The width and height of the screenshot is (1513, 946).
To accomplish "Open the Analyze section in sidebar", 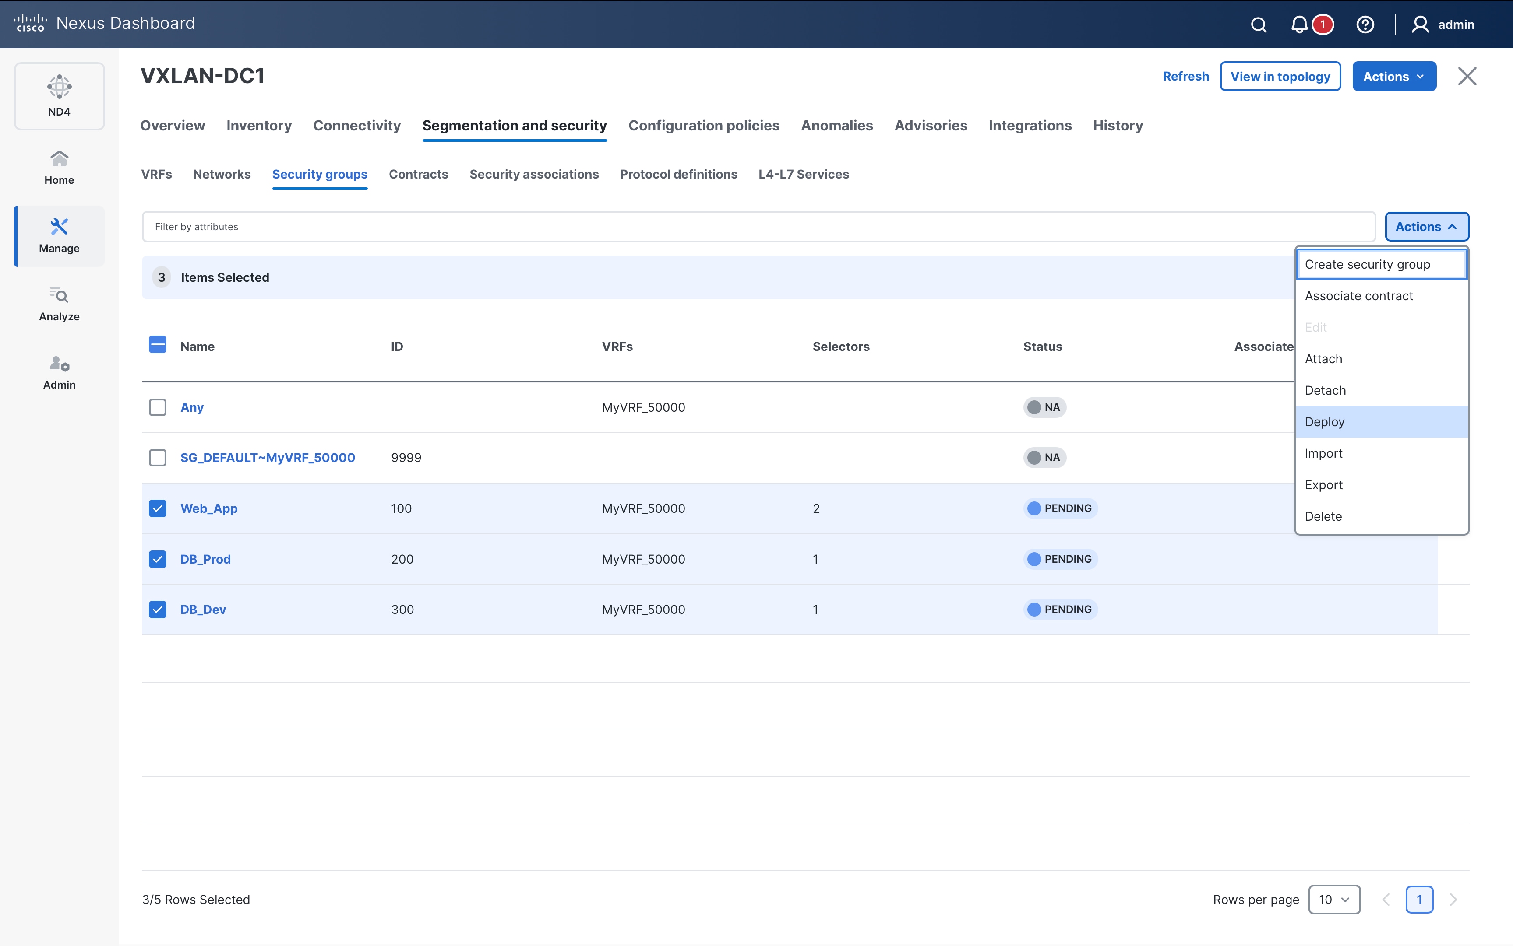I will click(60, 304).
